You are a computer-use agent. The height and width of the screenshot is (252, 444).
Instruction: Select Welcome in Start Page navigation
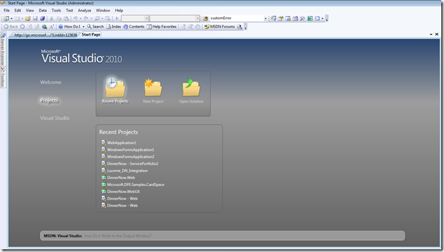[x=51, y=83]
